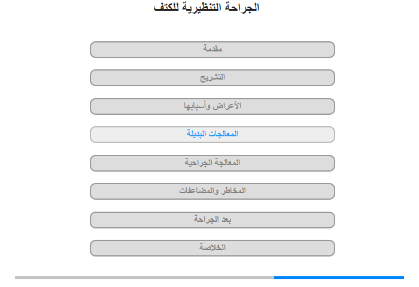Open the بعد الجراحة section

point(212,220)
